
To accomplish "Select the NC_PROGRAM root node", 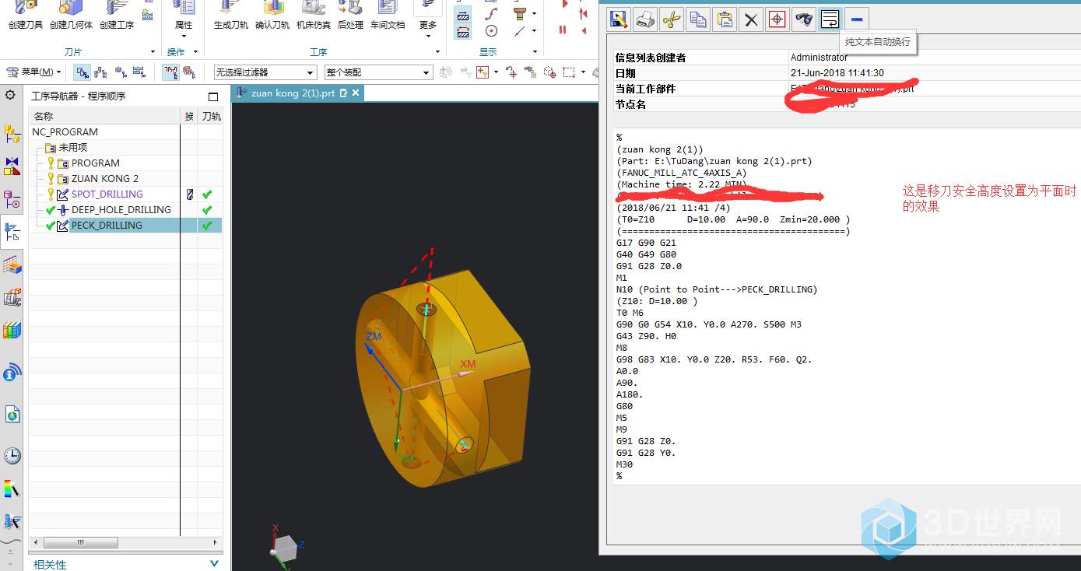I will (x=65, y=132).
